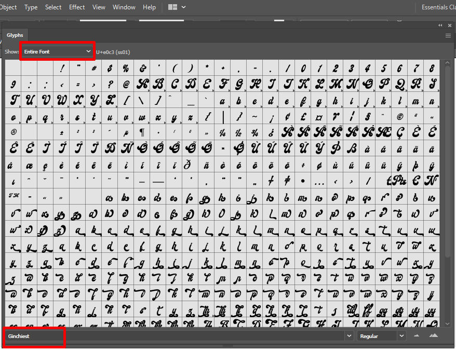456x351 pixels.
Task: Select the number 0 glyph
Action: (x=303, y=68)
